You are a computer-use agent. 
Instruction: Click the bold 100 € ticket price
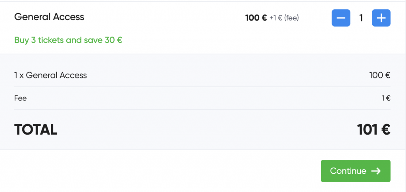pyautogui.click(x=256, y=18)
